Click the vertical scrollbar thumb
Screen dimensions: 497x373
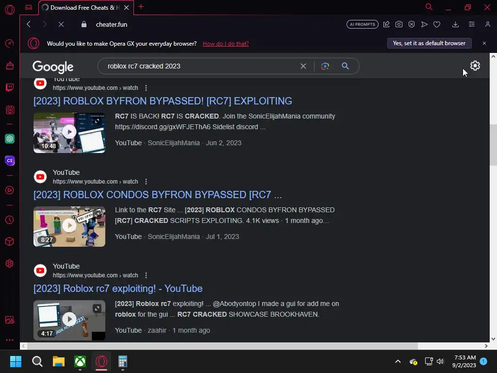493,145
